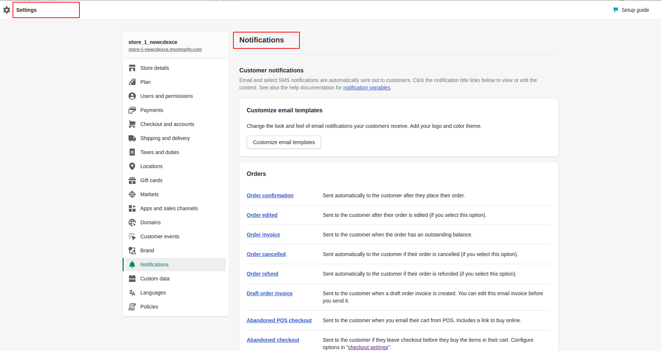Viewport: 661px width, 351px height.
Task: Click the Customer notifications heading
Action: coord(271,70)
